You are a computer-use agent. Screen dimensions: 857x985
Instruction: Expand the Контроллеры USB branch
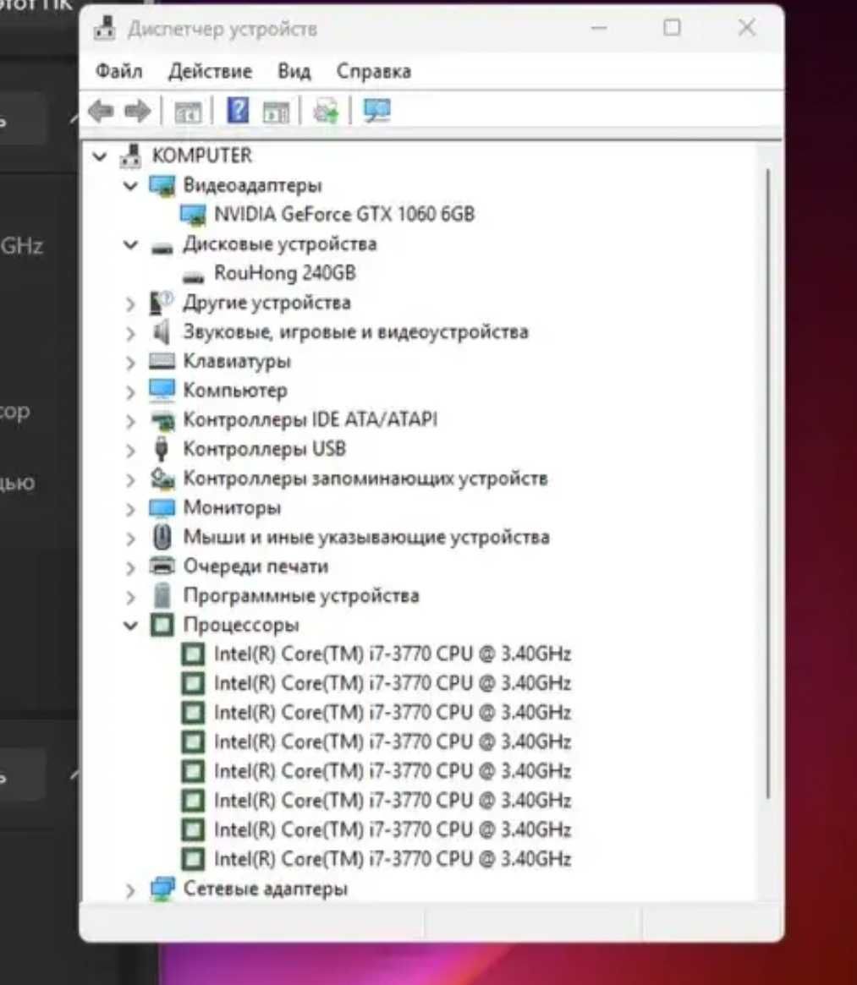[x=130, y=451]
